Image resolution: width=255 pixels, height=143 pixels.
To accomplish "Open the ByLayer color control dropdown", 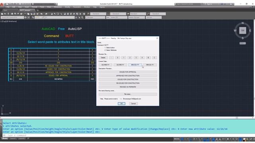I will pyautogui.click(x=95, y=17).
